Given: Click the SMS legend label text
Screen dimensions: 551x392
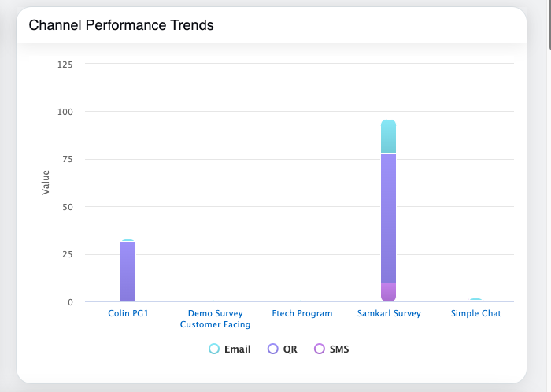Looking at the screenshot, I should click(338, 349).
